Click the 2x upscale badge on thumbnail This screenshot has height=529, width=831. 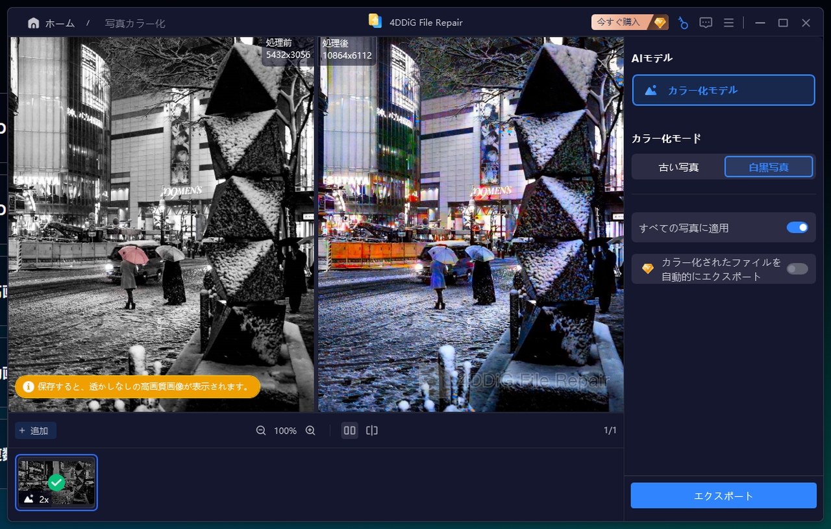coord(36,499)
